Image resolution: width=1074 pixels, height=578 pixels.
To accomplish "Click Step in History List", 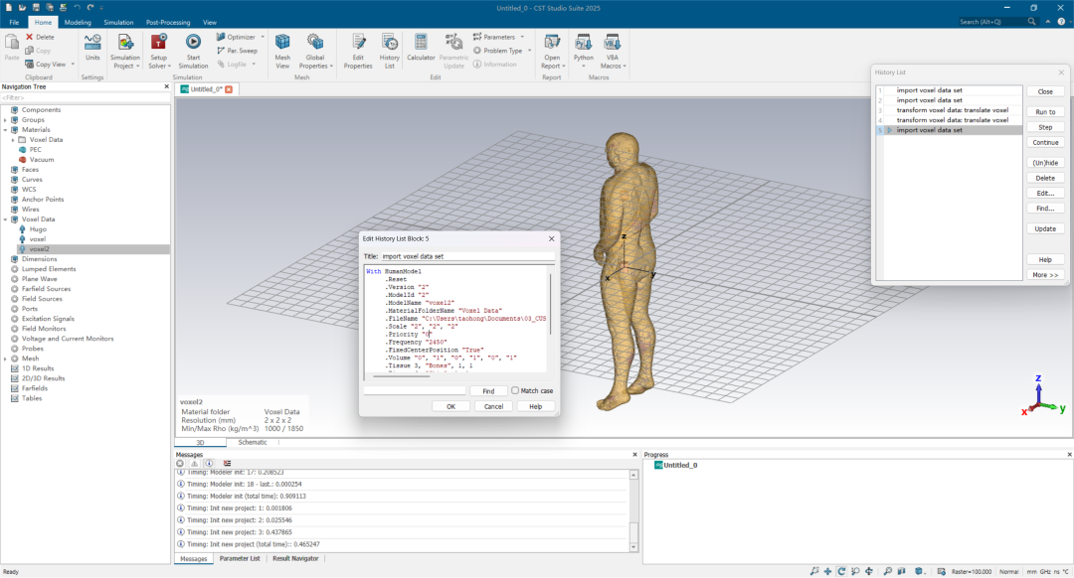I will [1045, 127].
